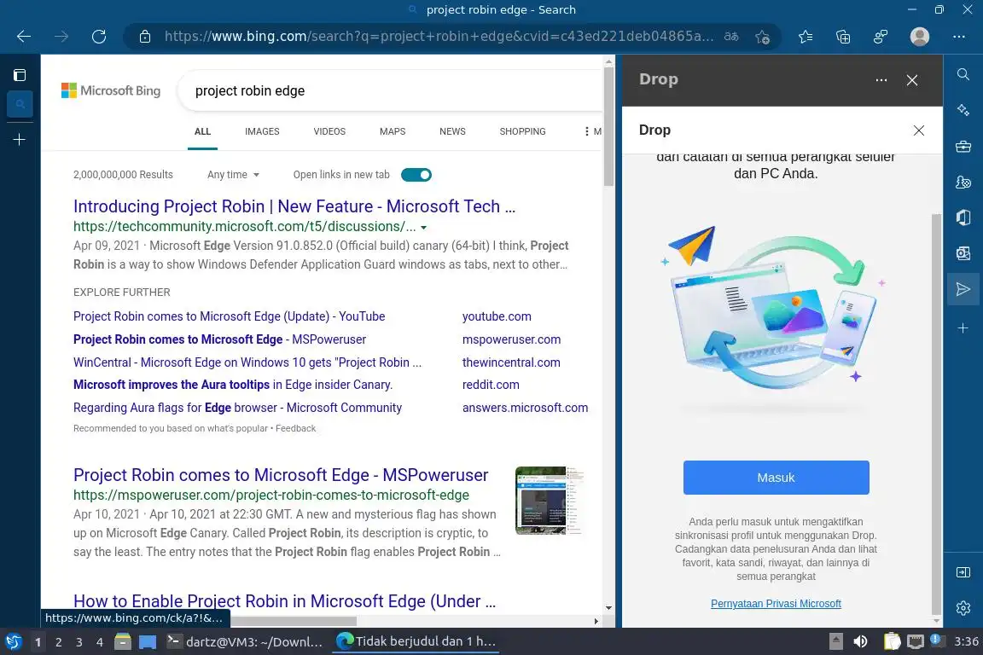The width and height of the screenshot is (983, 655).
Task: Switch to workspace 2 in the taskbar
Action: click(58, 642)
